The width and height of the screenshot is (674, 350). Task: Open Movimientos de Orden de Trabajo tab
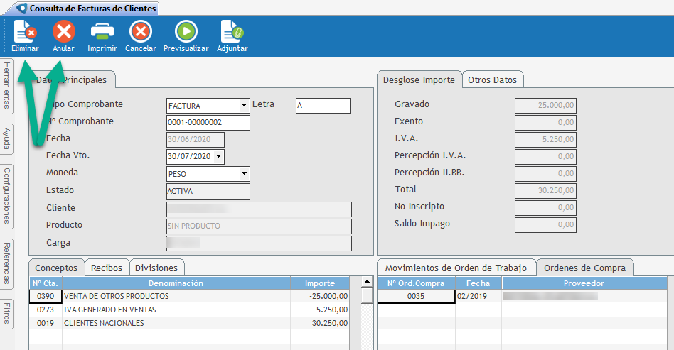click(x=456, y=268)
